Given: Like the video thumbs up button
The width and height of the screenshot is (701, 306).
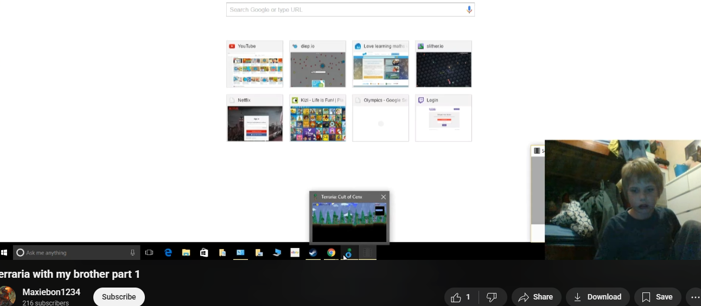Looking at the screenshot, I should pos(461,297).
